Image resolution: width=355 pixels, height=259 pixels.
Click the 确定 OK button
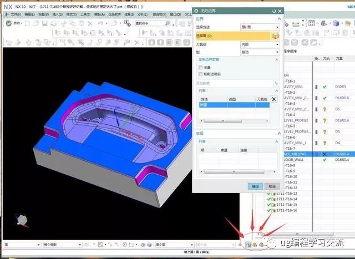(255, 186)
